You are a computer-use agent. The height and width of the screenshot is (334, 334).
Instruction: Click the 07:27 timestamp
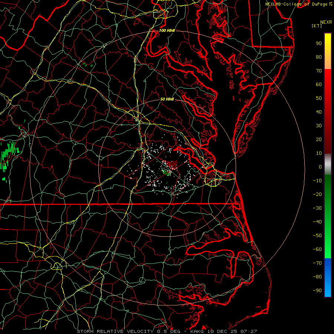(249, 331)
